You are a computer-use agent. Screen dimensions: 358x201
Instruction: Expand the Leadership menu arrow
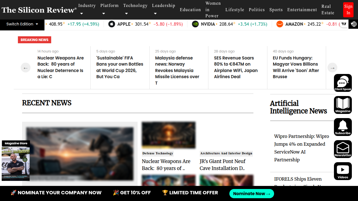[x=155, y=13]
